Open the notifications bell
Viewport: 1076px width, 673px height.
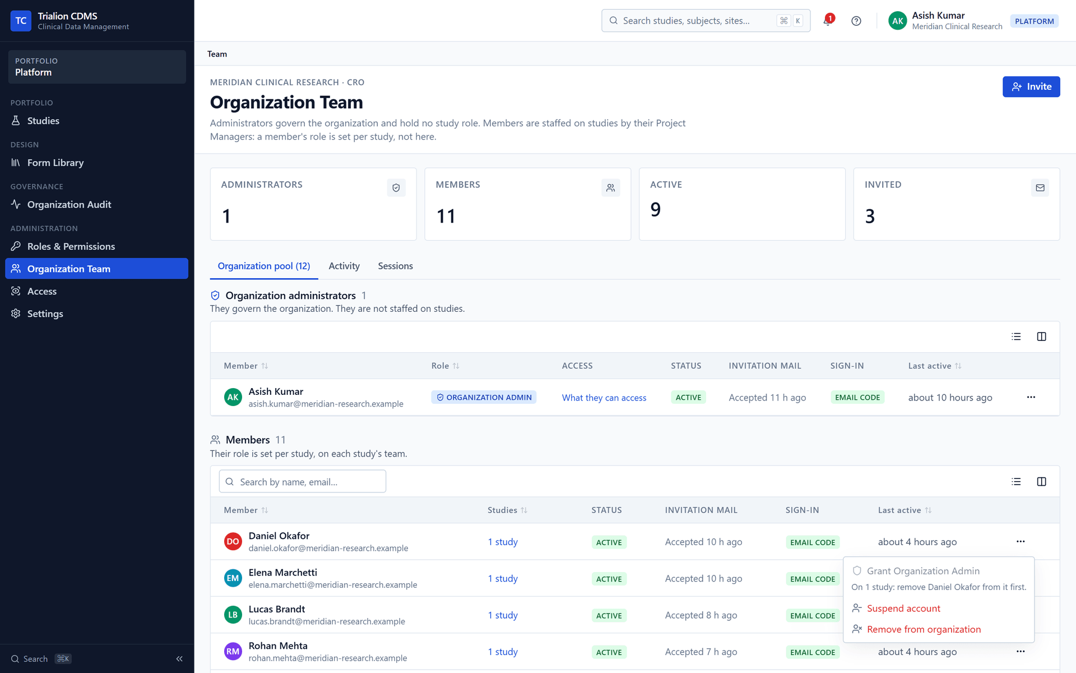point(828,21)
